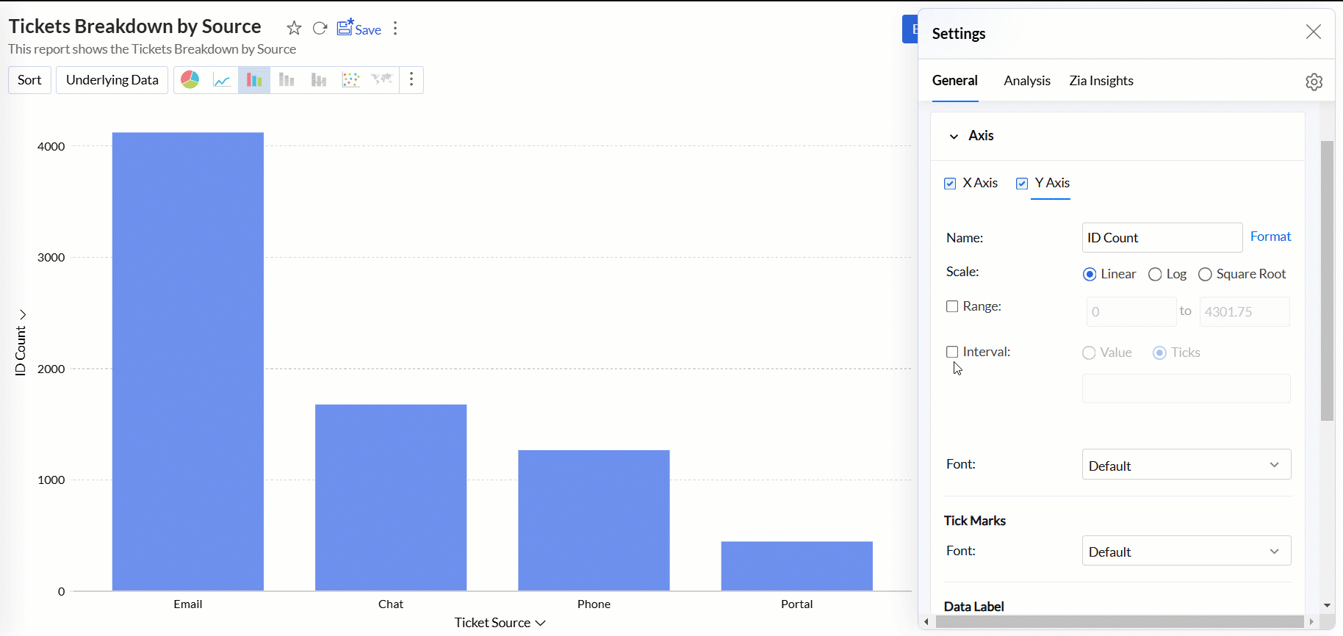Screen dimensions: 1343x636
Task: Enable the Range checkbox
Action: pos(952,306)
